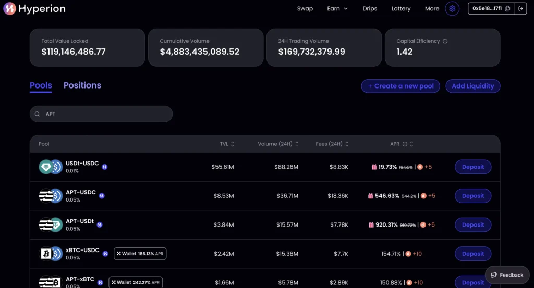The image size is (534, 288).
Task: Switch to the Positions tab
Action: pos(82,85)
